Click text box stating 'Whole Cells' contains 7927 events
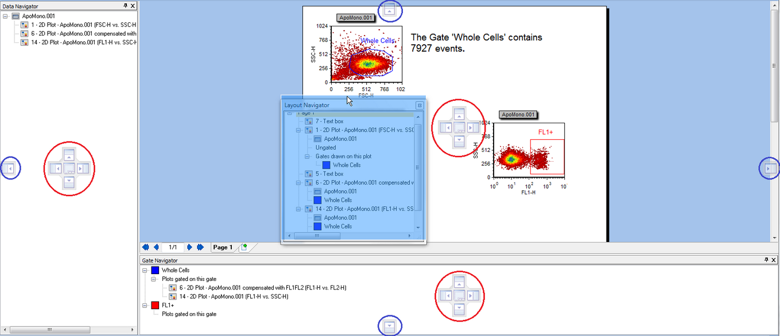The image size is (780, 336). [476, 43]
